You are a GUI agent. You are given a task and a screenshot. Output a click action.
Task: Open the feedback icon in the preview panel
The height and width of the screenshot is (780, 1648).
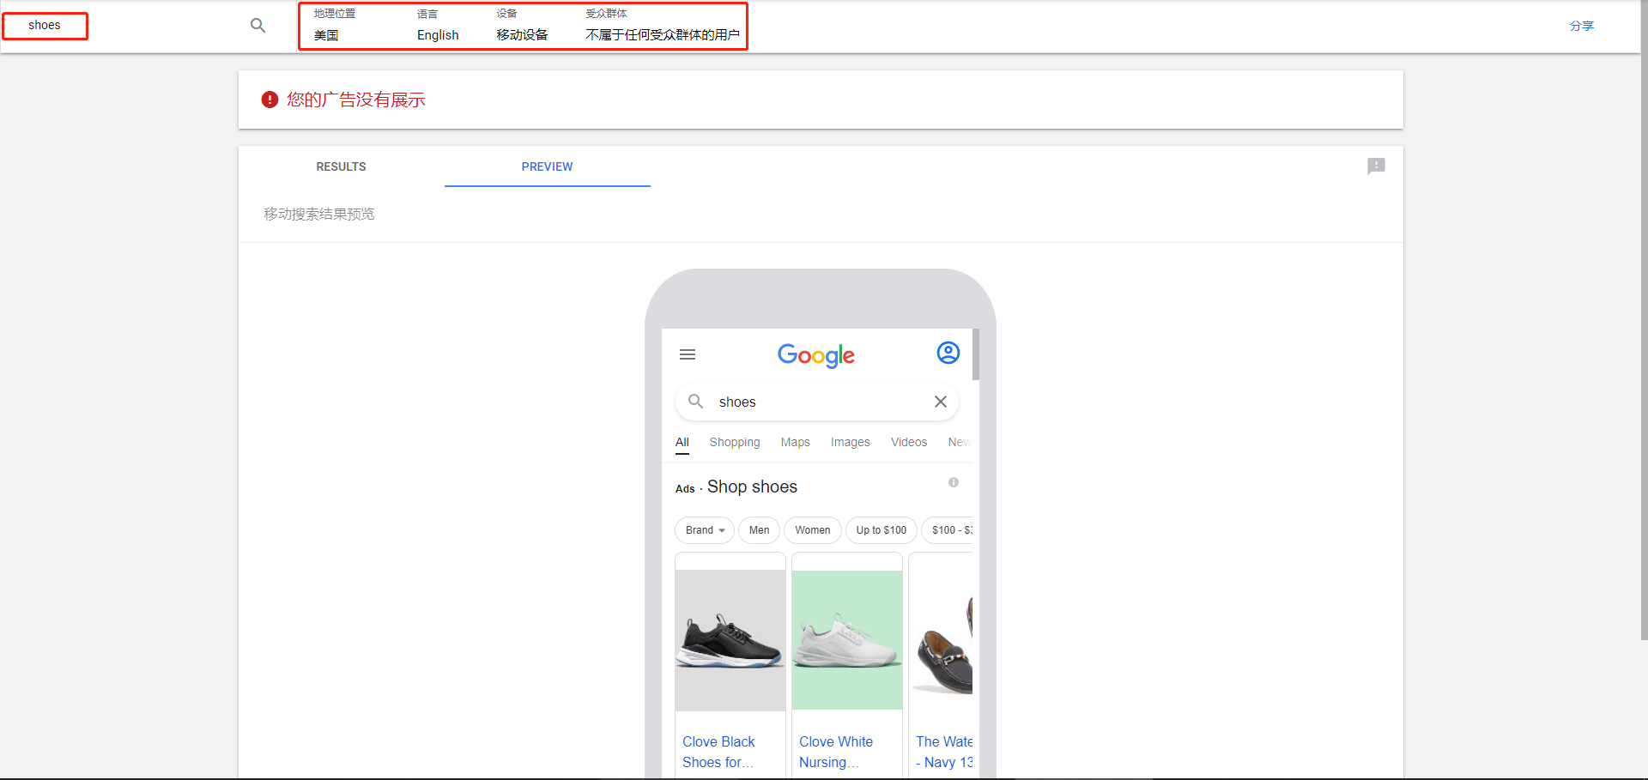coord(1376,166)
